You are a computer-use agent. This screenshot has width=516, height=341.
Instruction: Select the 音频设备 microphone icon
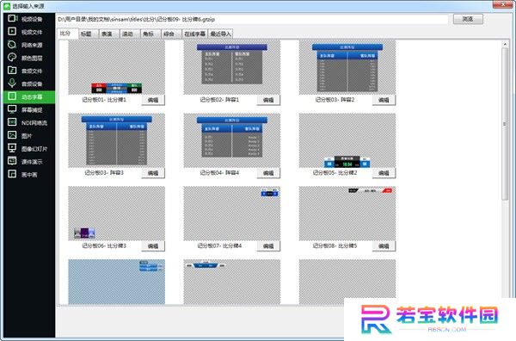pos(12,83)
